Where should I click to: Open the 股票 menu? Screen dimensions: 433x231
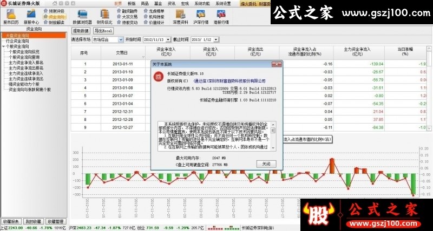click(x=118, y=4)
